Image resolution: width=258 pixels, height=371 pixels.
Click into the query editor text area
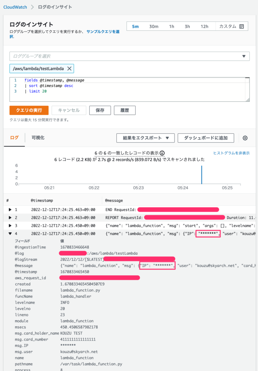tap(129, 89)
